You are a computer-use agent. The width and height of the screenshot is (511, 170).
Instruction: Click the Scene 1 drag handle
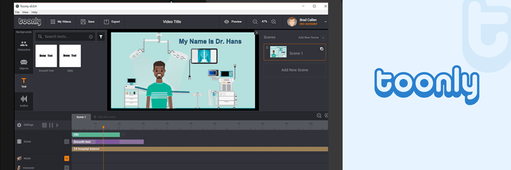pyautogui.click(x=267, y=48)
